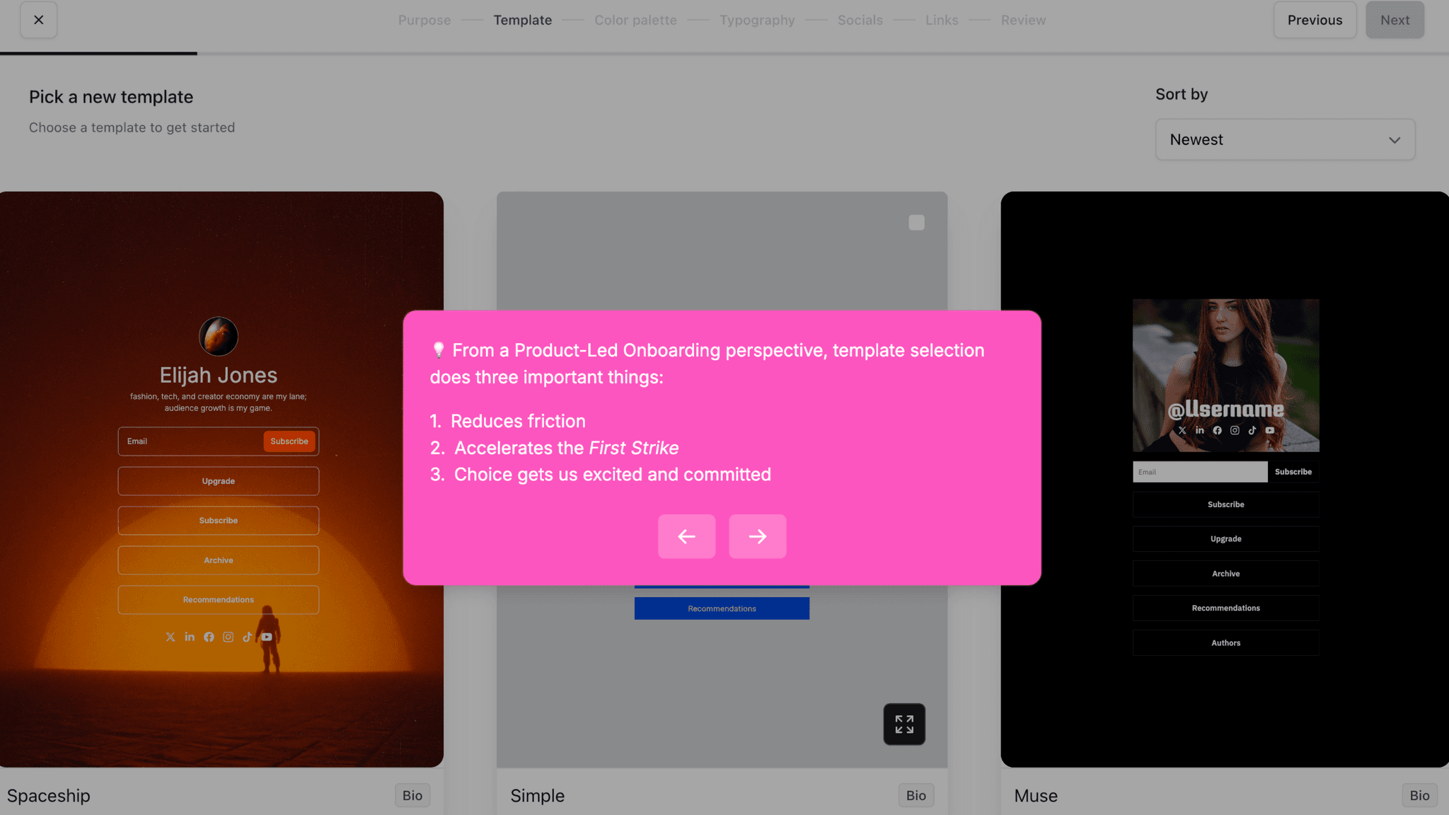
Task: Switch to the Color palette step
Action: [635, 20]
